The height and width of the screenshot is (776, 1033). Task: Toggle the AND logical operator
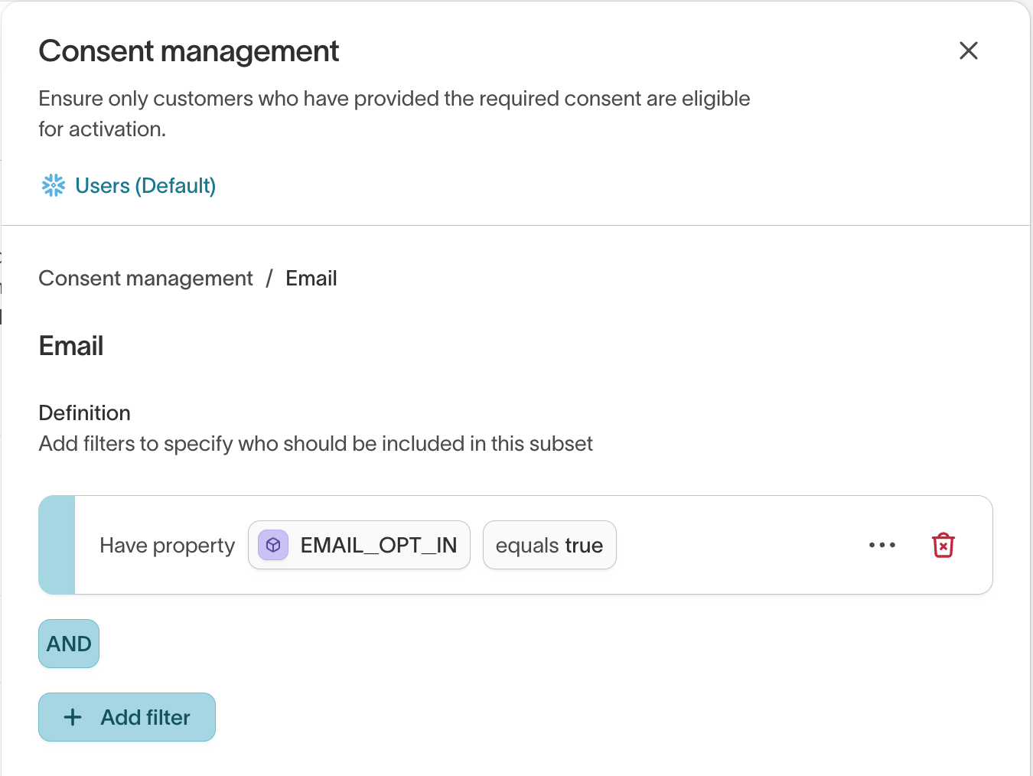pos(68,644)
